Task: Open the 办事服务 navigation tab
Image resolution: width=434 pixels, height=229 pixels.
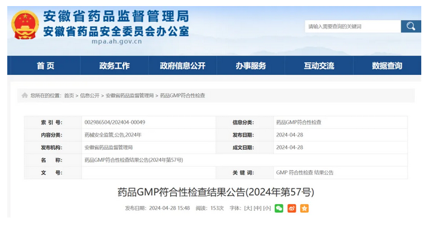Action: point(251,65)
